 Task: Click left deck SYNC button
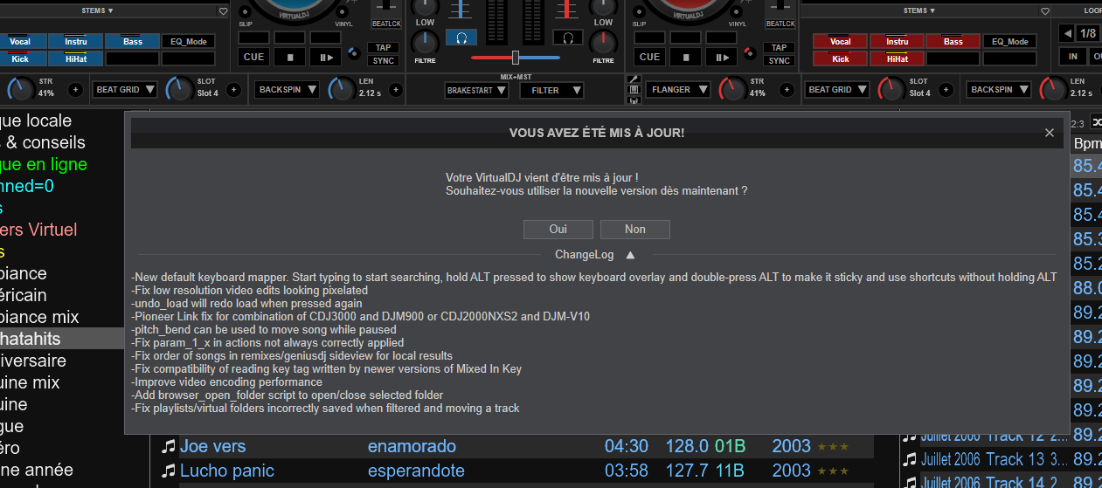pos(384,61)
